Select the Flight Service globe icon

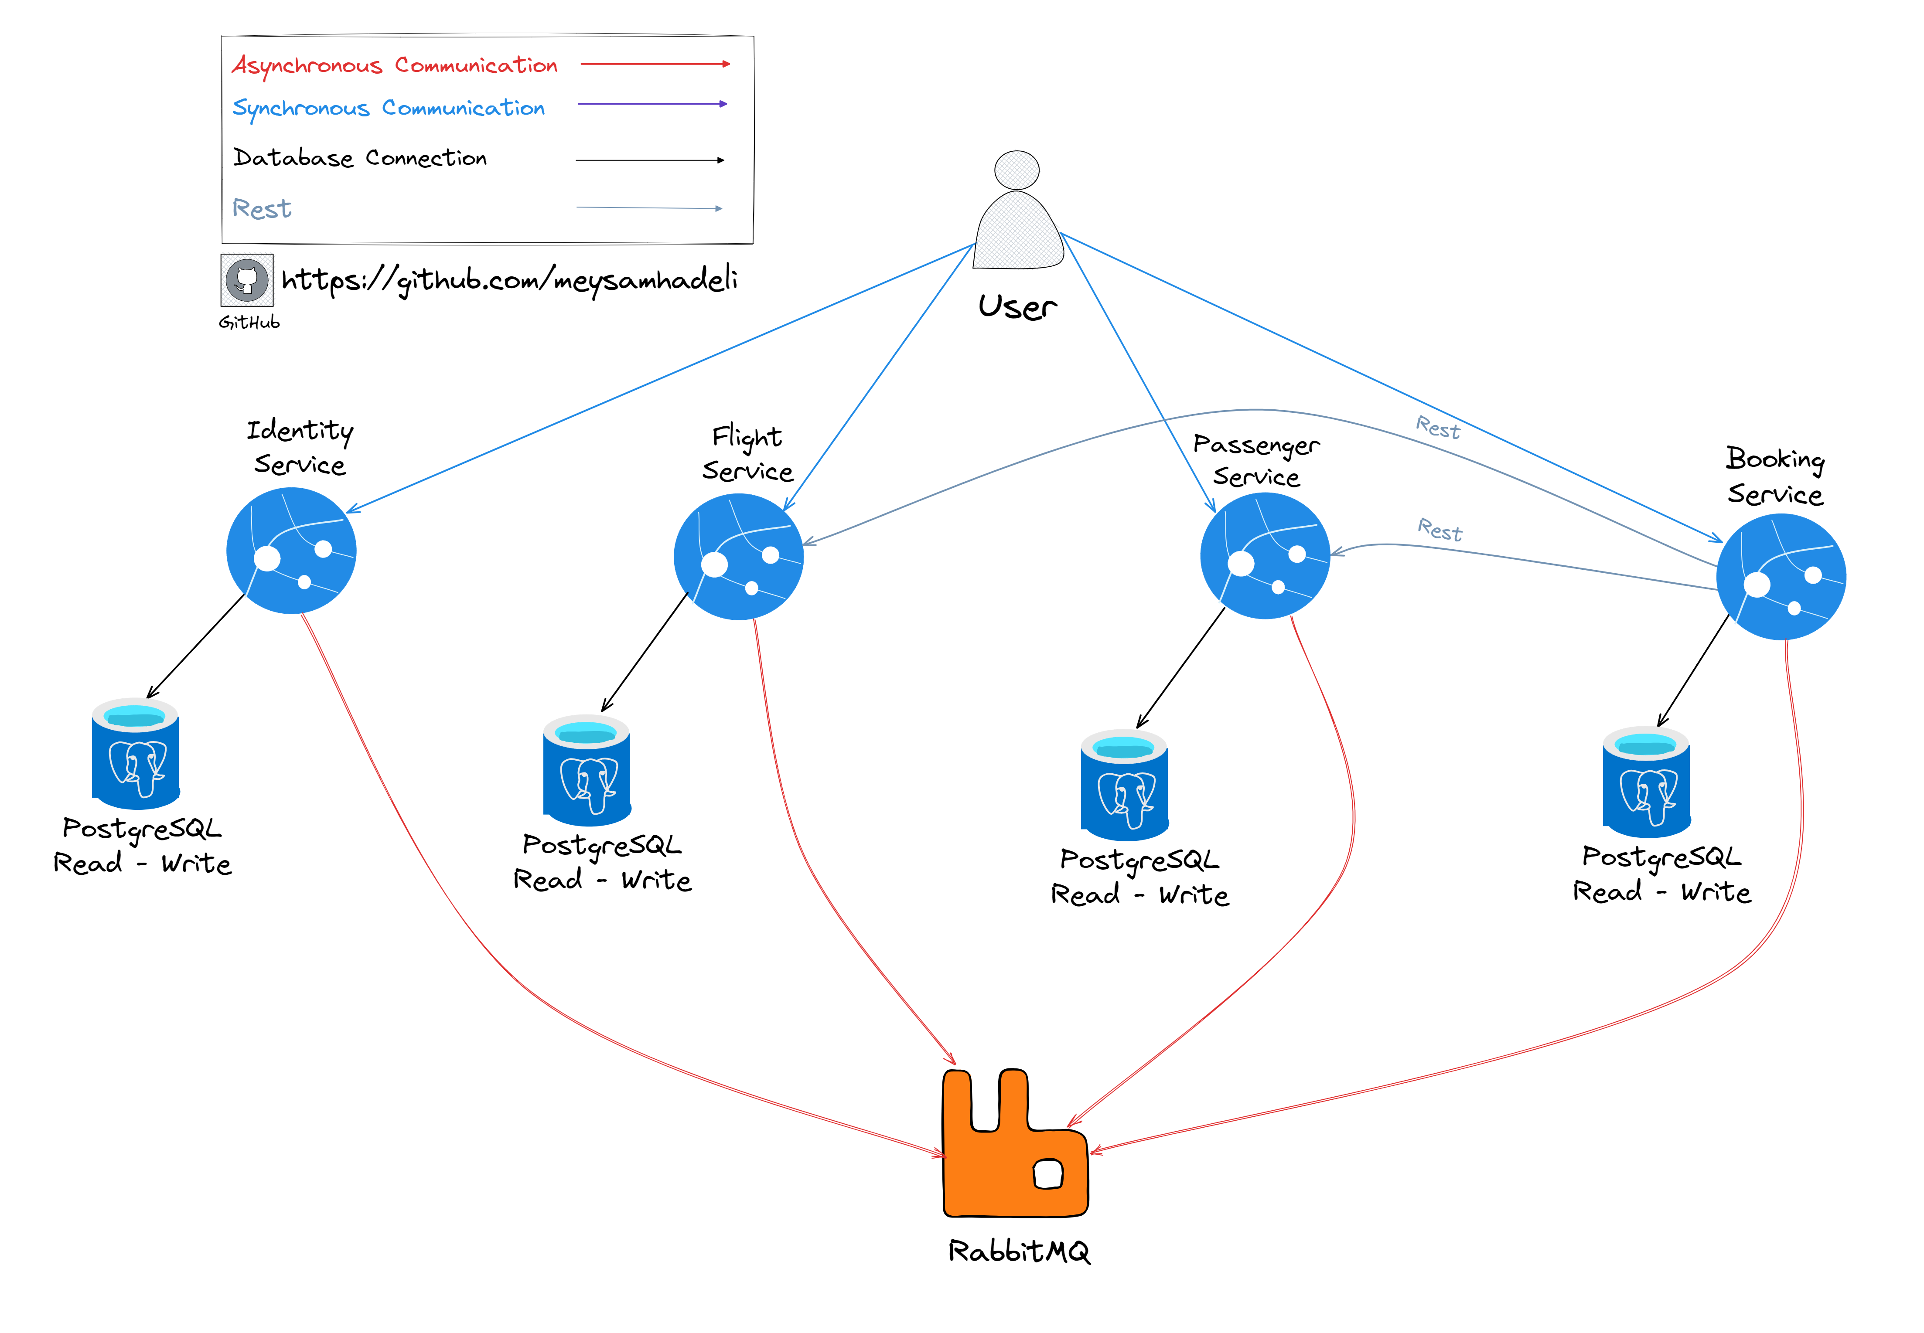[738, 557]
